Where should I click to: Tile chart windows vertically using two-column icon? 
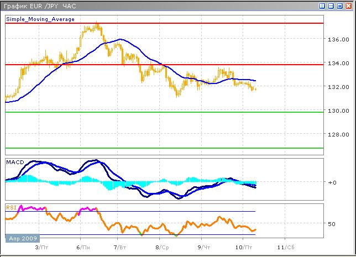(x=322, y=6)
